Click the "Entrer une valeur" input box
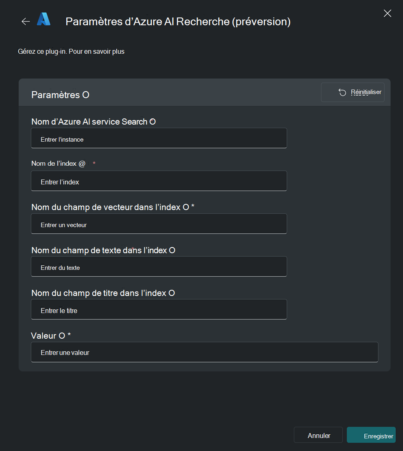This screenshot has height=451, width=403. point(204,352)
